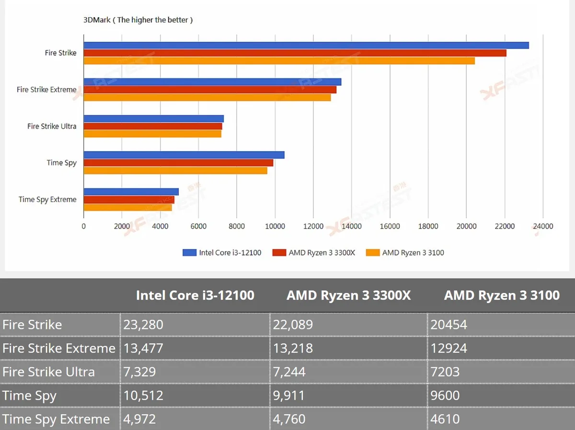Click the red Time Spy Extreme bar
The image size is (575, 430).
point(129,200)
